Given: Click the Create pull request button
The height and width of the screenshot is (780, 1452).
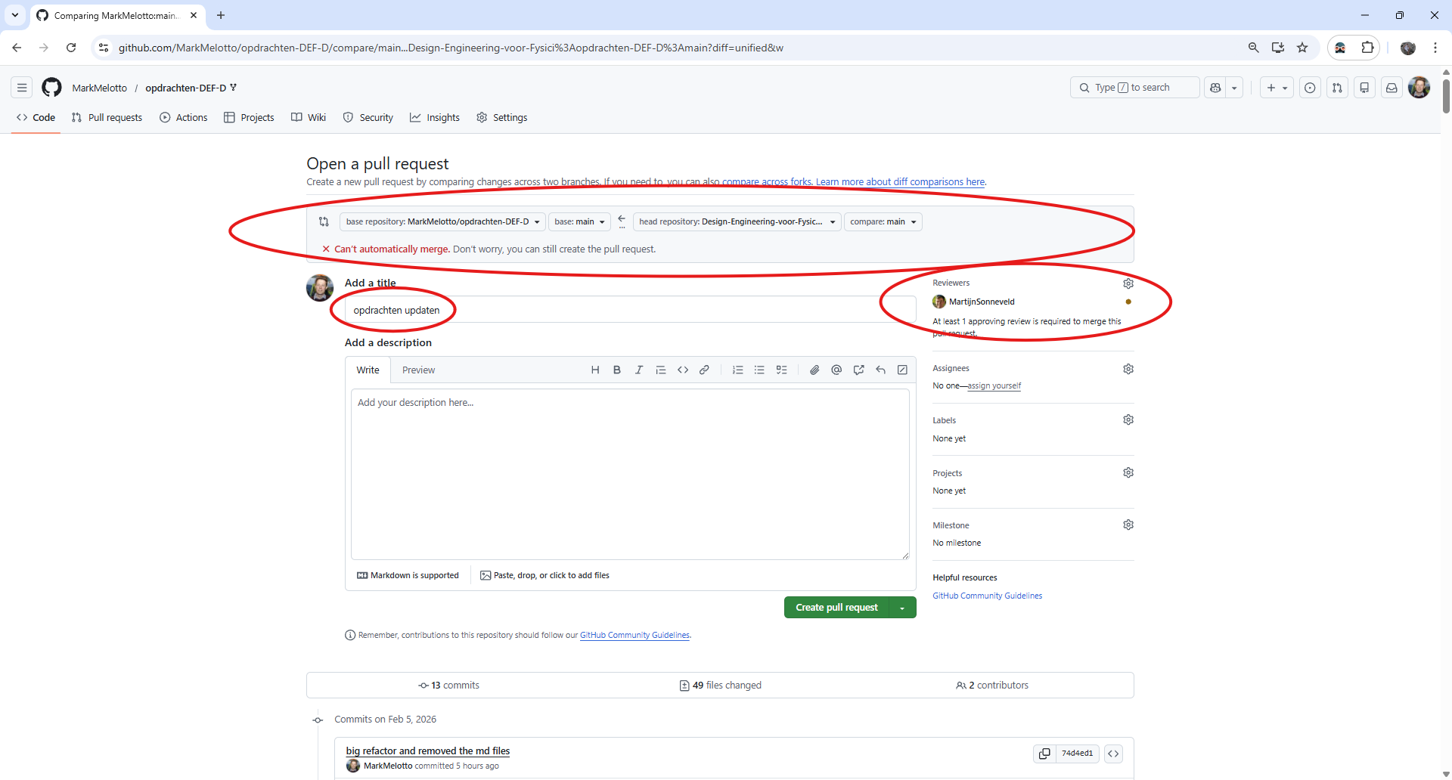Looking at the screenshot, I should click(x=836, y=607).
